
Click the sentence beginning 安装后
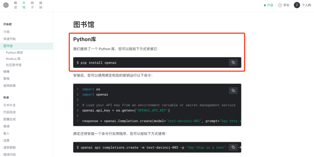113,75
